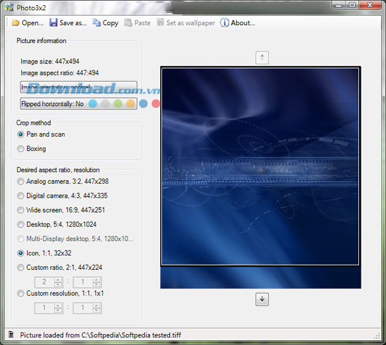Click the custom ratio first number field
Screen dimensions: 386x345
point(44,282)
